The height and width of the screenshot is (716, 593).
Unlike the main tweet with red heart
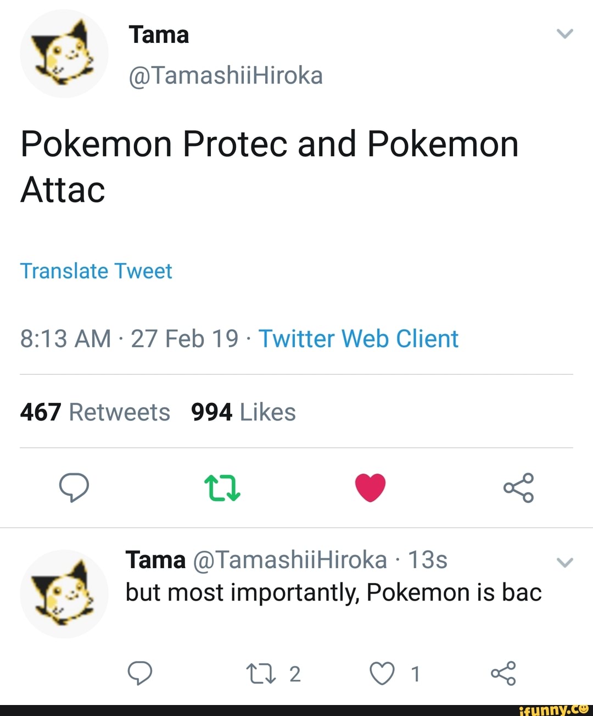370,487
